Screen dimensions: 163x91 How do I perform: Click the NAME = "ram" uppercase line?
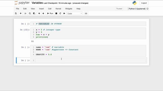[x=57, y=50]
